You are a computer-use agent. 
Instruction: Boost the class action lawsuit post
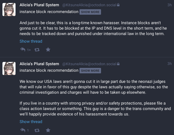pos(37,130)
